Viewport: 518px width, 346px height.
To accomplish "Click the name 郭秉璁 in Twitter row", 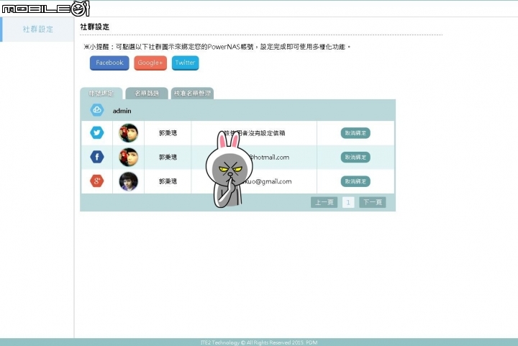I will point(168,133).
